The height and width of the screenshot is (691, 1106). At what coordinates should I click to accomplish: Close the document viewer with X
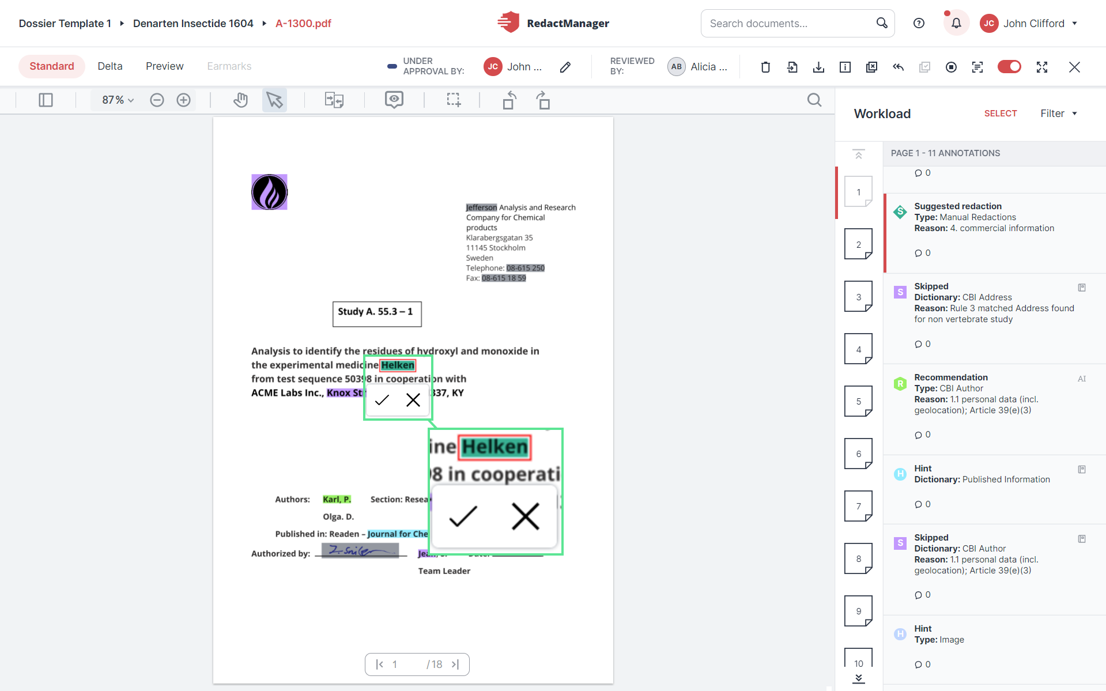click(x=1074, y=67)
